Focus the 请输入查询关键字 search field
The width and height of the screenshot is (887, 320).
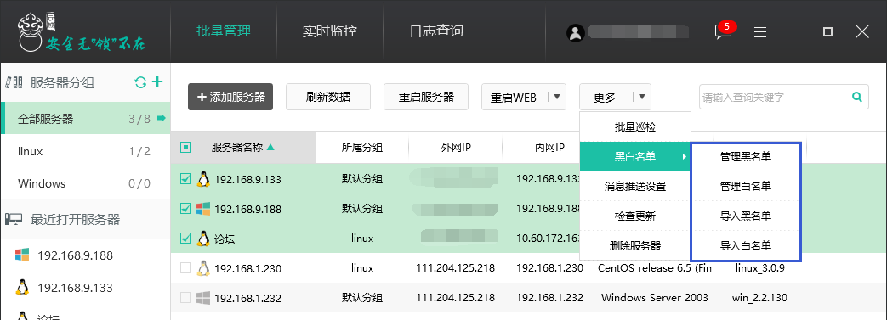[775, 97]
